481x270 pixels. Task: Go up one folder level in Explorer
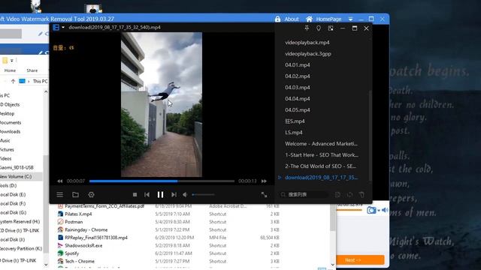coord(13,82)
